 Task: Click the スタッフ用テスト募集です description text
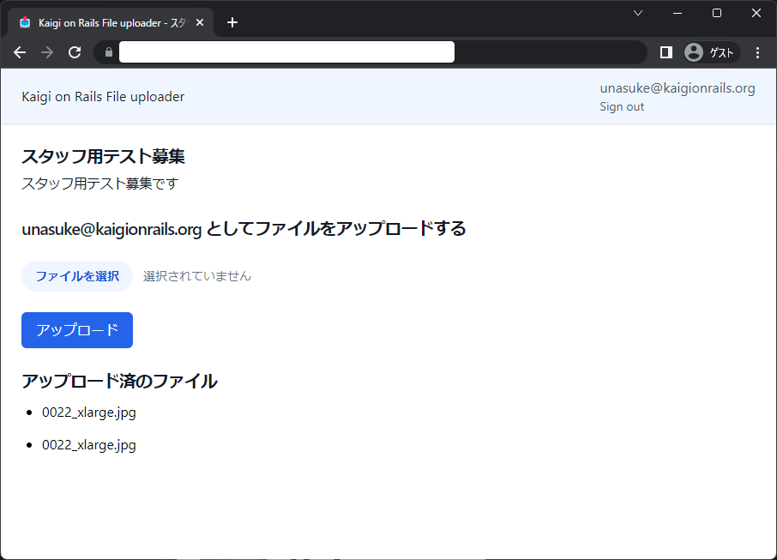click(99, 184)
